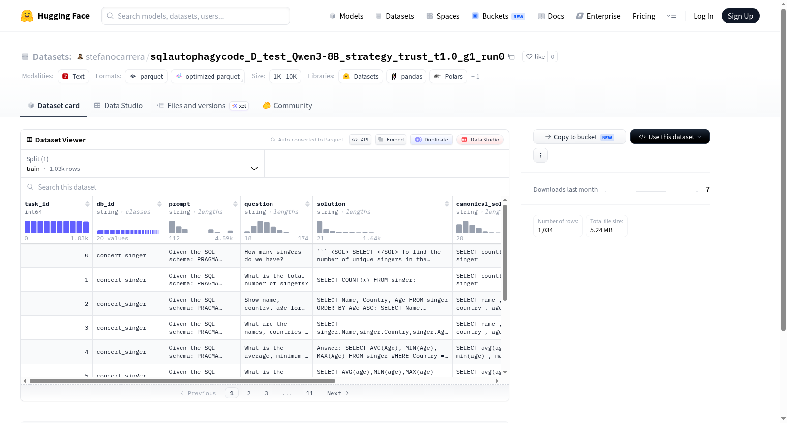787x423 pixels.
Task: Go to Pricing page
Action: (644, 16)
